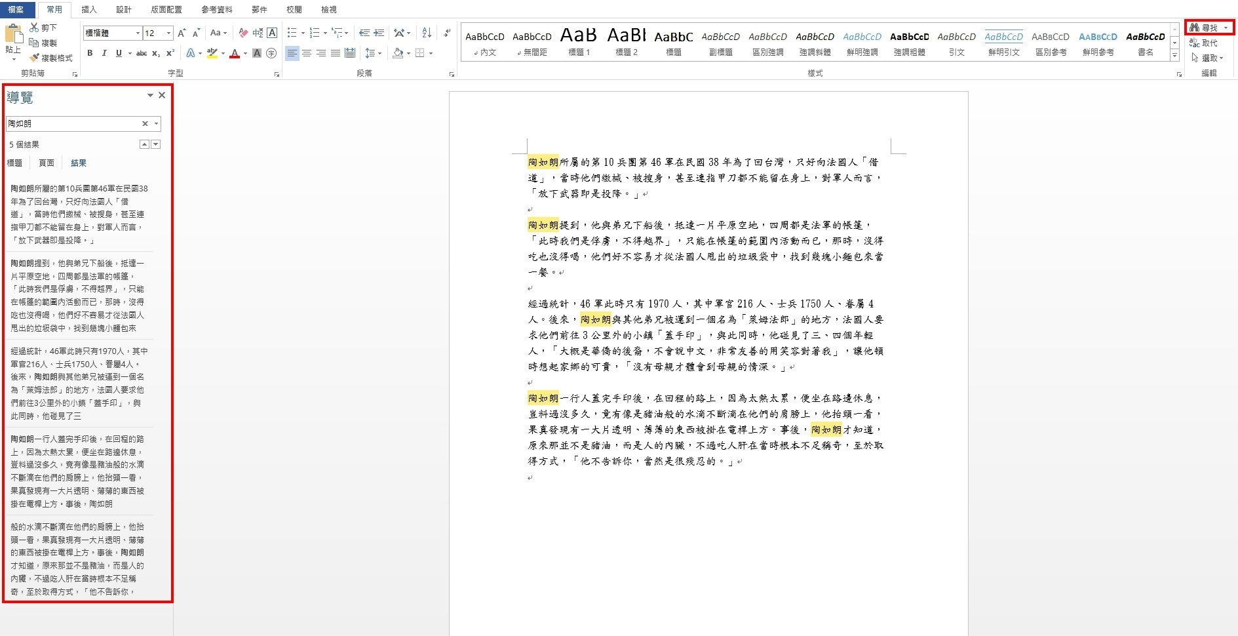Expand the underline style dropdown arrow

[130, 53]
